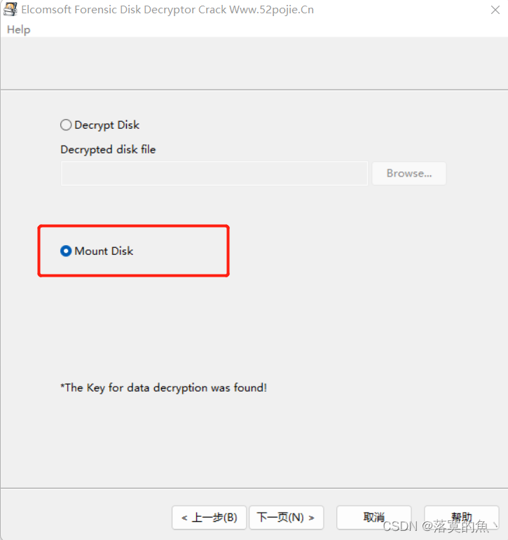This screenshot has height=540, width=508.
Task: Close the Decryptor window
Action: coord(495,10)
